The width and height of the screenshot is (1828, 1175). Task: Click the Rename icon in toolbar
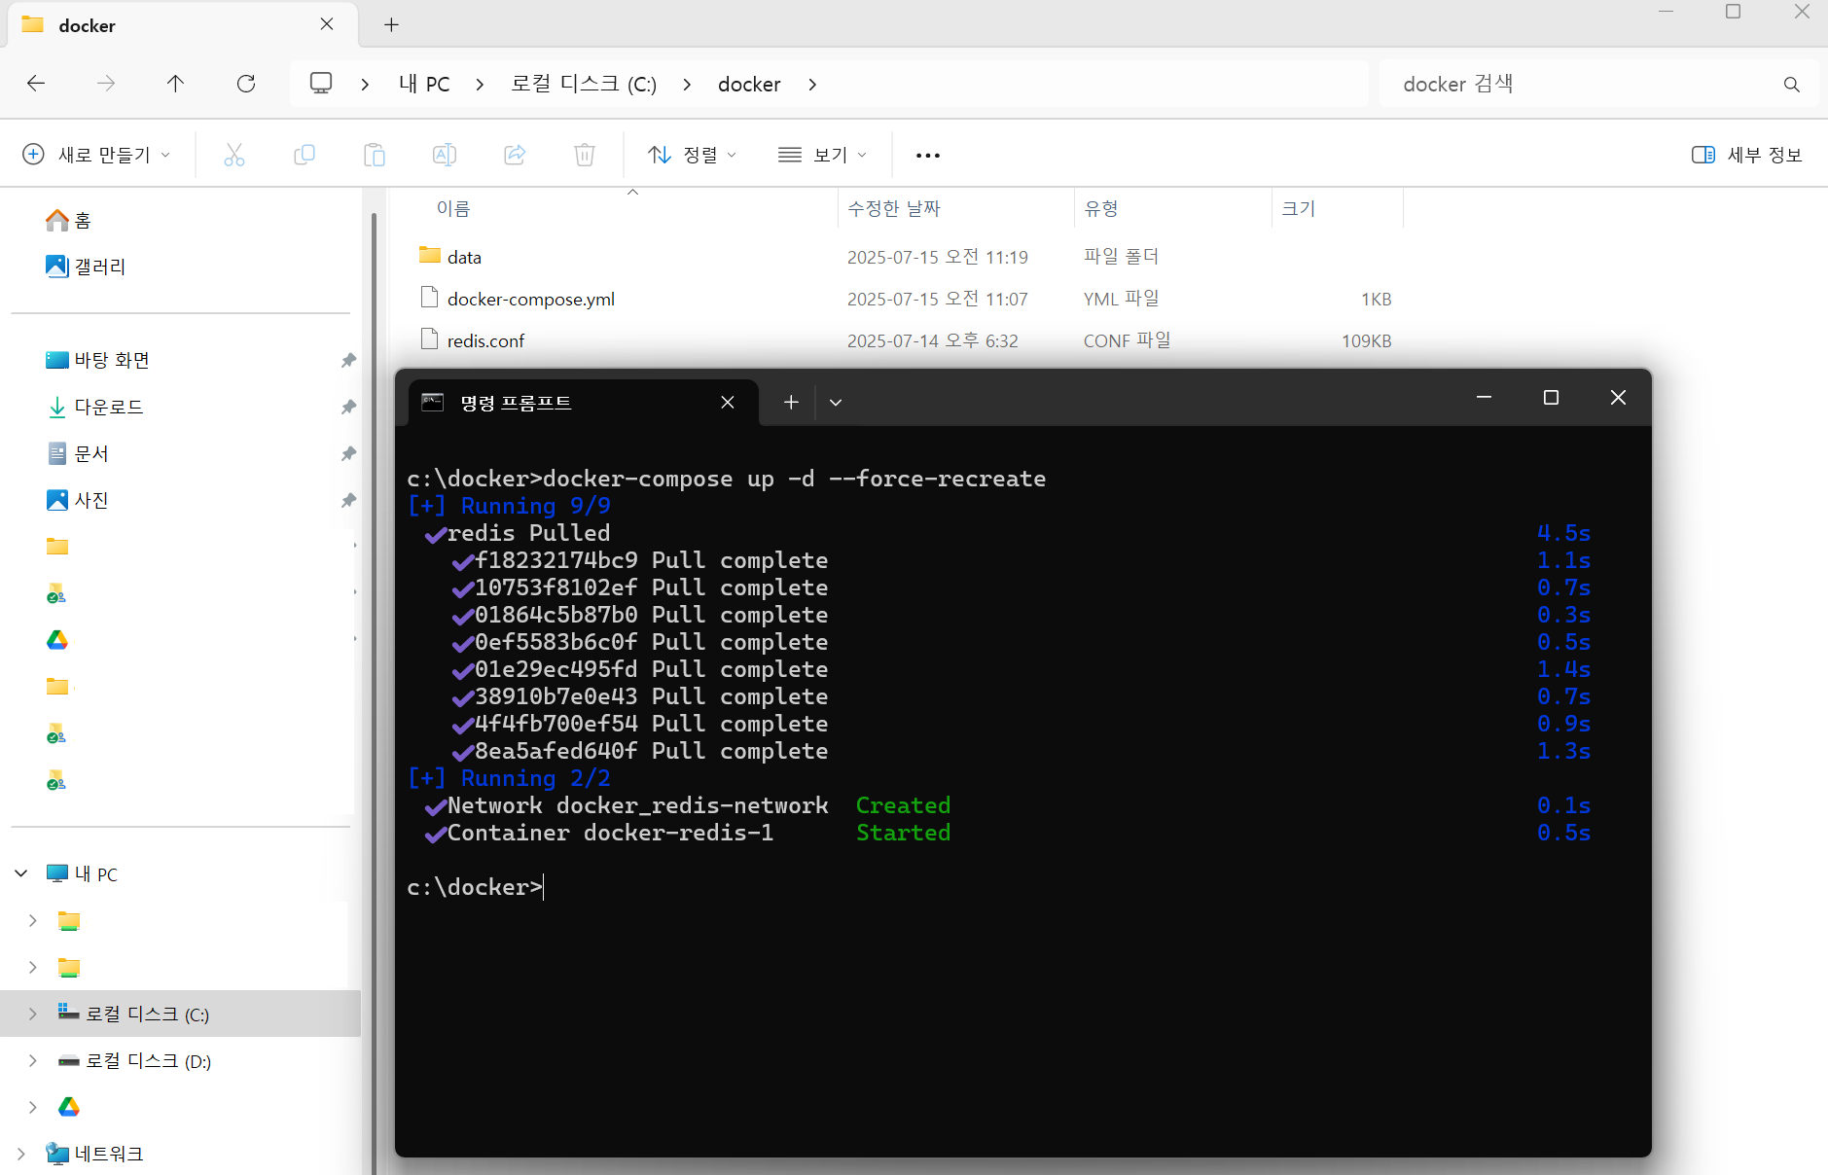(445, 155)
